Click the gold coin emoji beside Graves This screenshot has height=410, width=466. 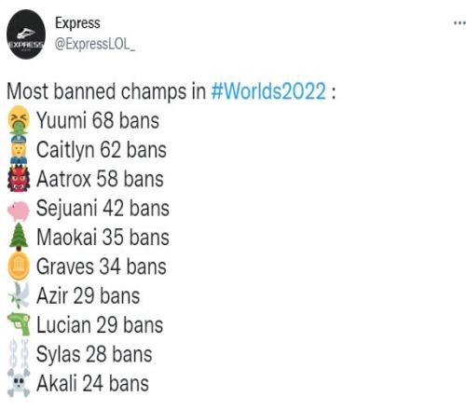point(19,266)
